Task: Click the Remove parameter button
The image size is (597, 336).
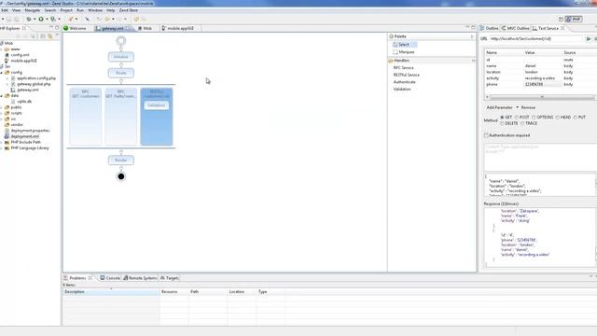Action: click(528, 107)
